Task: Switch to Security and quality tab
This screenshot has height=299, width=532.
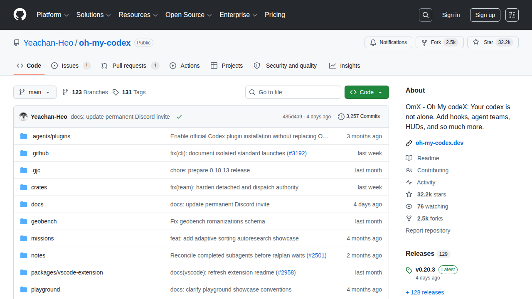Action: point(285,66)
